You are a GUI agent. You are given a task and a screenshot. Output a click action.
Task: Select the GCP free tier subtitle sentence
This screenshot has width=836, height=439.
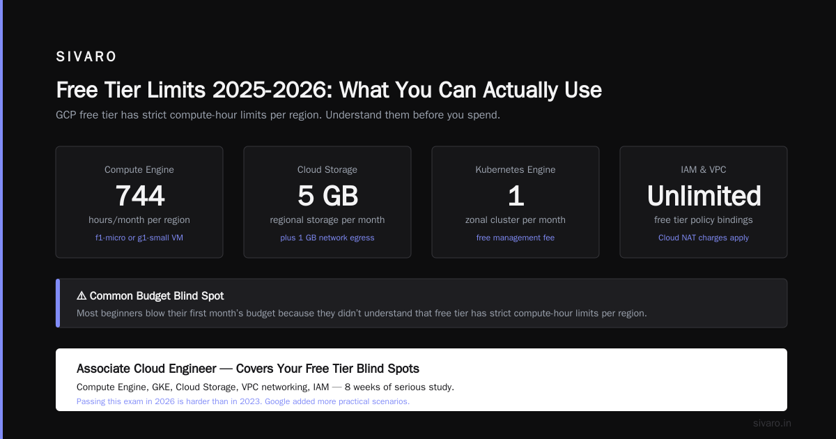tap(278, 115)
